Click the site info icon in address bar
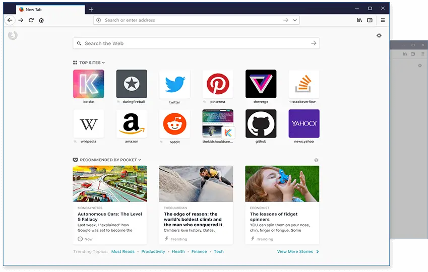The height and width of the screenshot is (272, 428). [99, 20]
